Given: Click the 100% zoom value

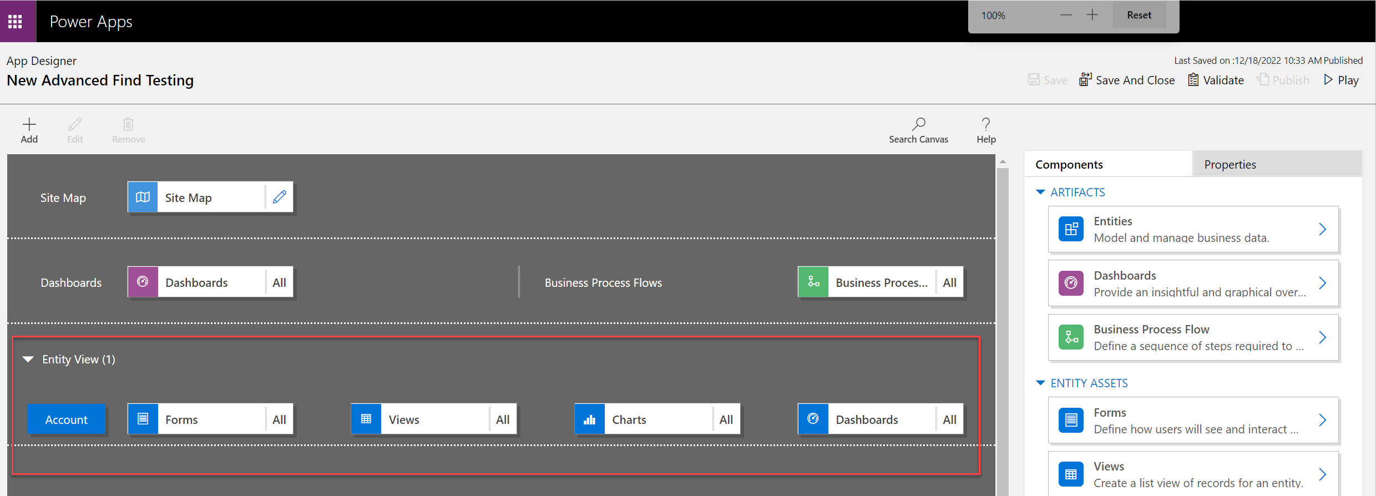Looking at the screenshot, I should coord(993,16).
